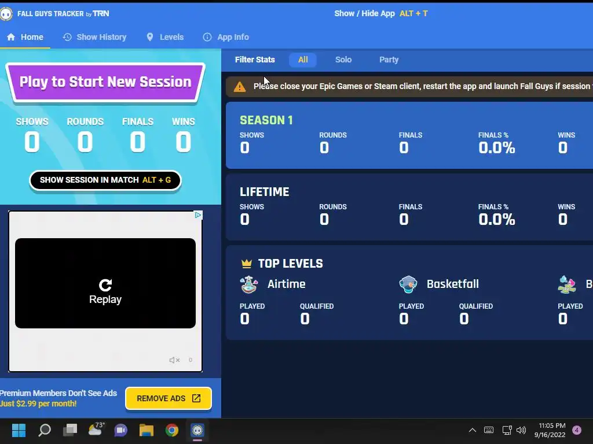Open network settings tray icon
Viewport: 593px width, 444px height.
tap(507, 430)
